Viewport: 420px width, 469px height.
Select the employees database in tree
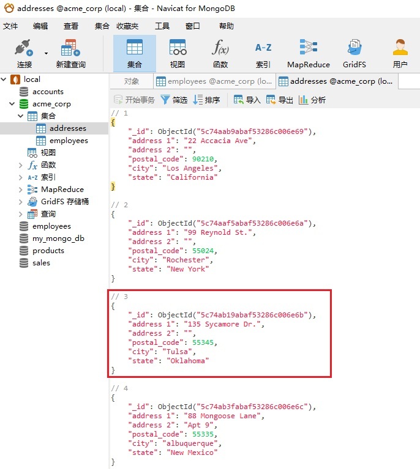point(51,226)
